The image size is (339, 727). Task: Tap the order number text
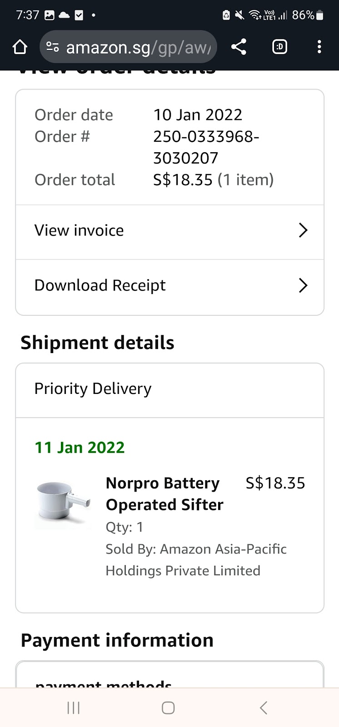(206, 147)
